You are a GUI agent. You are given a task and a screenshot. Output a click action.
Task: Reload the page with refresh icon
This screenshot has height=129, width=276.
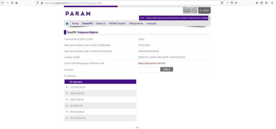click(x=12, y=3)
